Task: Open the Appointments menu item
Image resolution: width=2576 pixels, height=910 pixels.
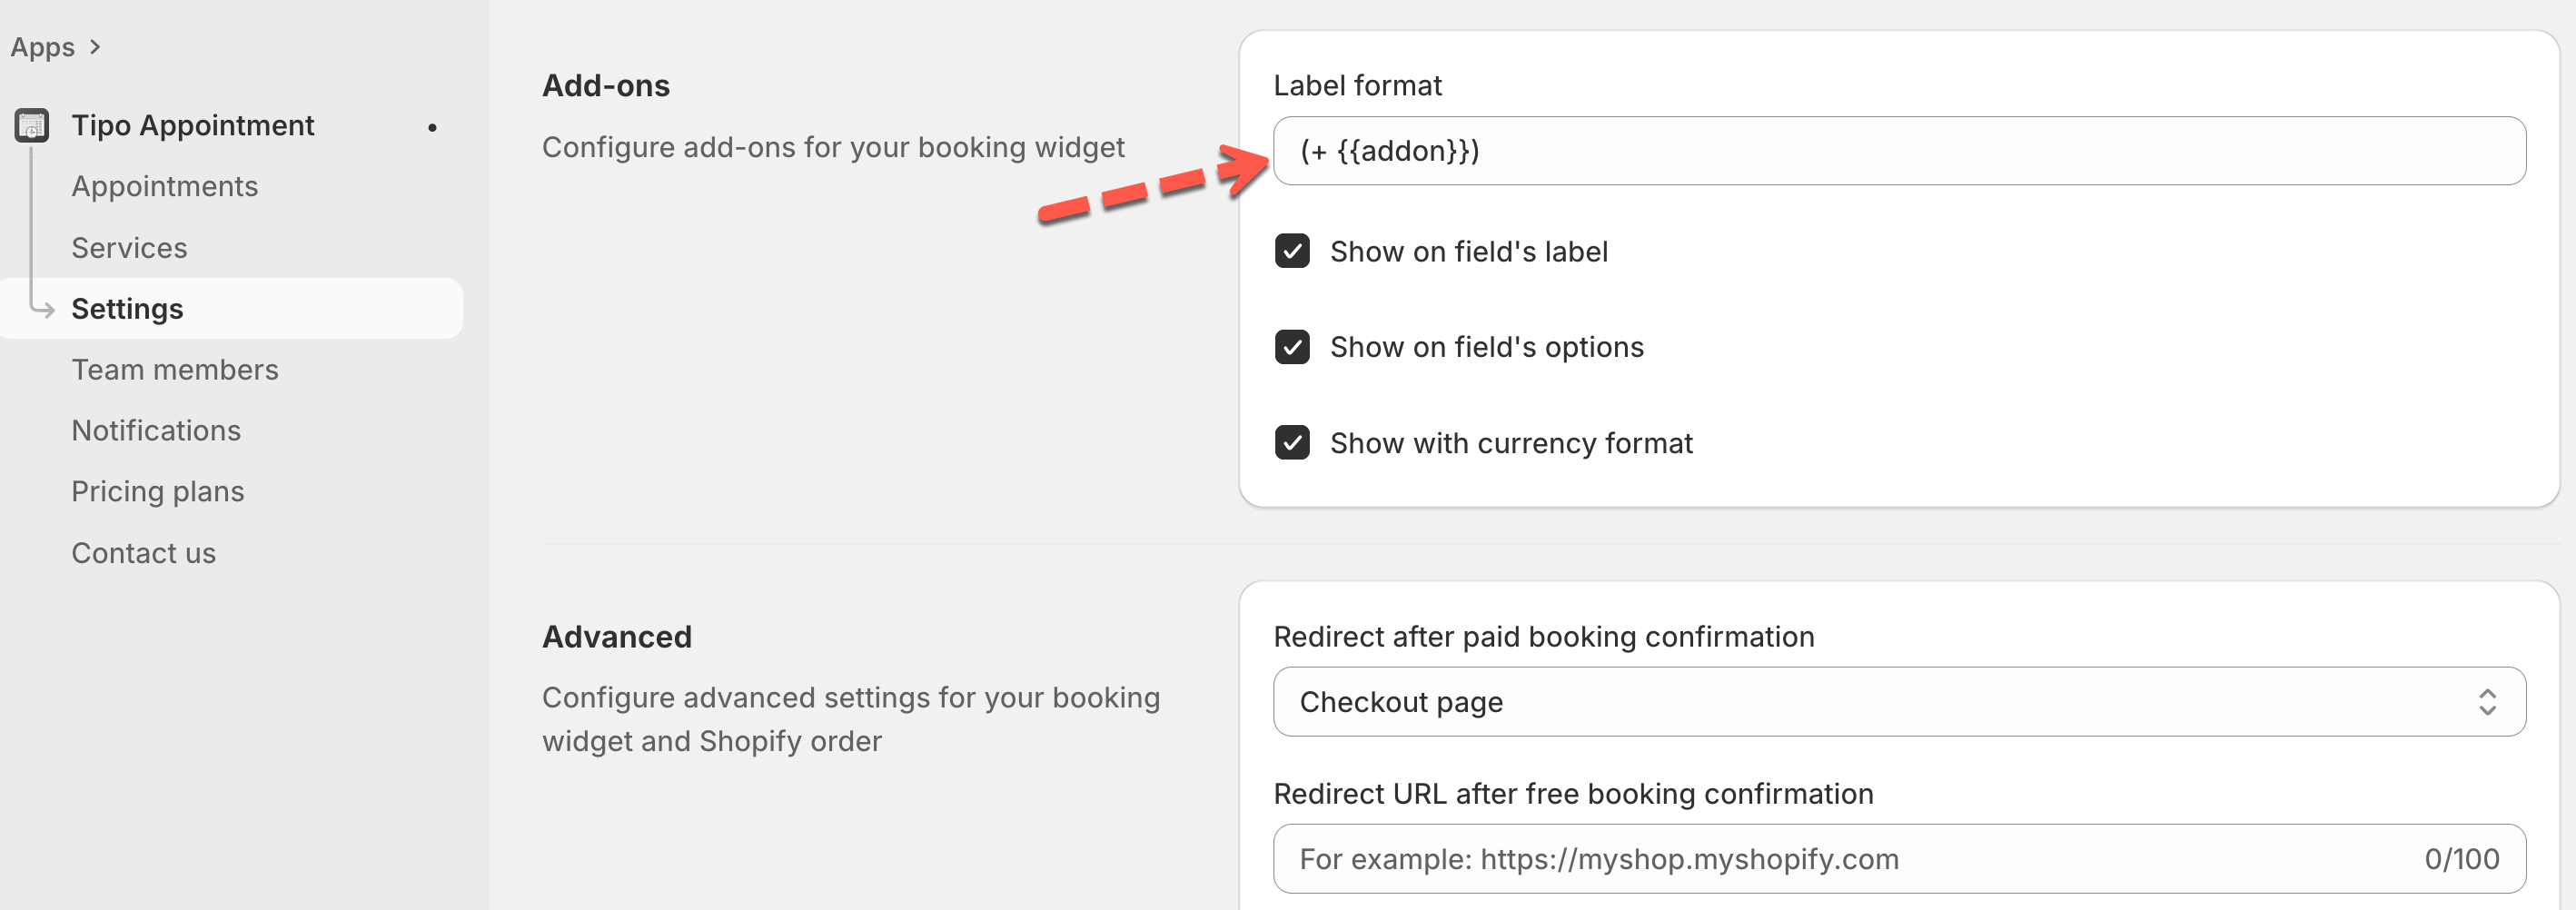Action: [x=165, y=186]
